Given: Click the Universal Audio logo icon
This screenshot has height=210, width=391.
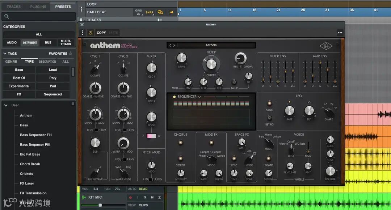Looking at the screenshot, I should click(326, 46).
